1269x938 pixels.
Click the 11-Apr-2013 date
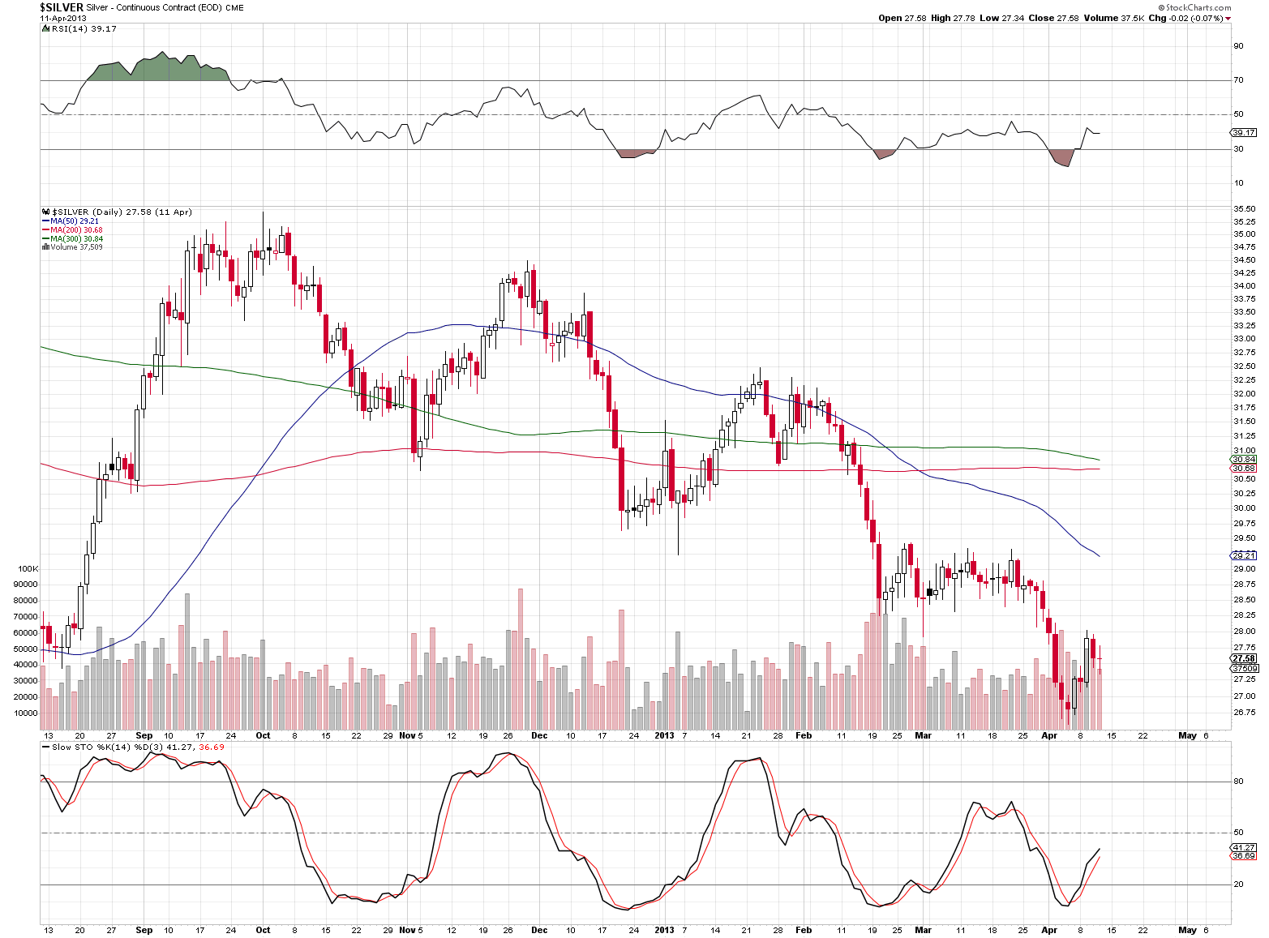62,18
